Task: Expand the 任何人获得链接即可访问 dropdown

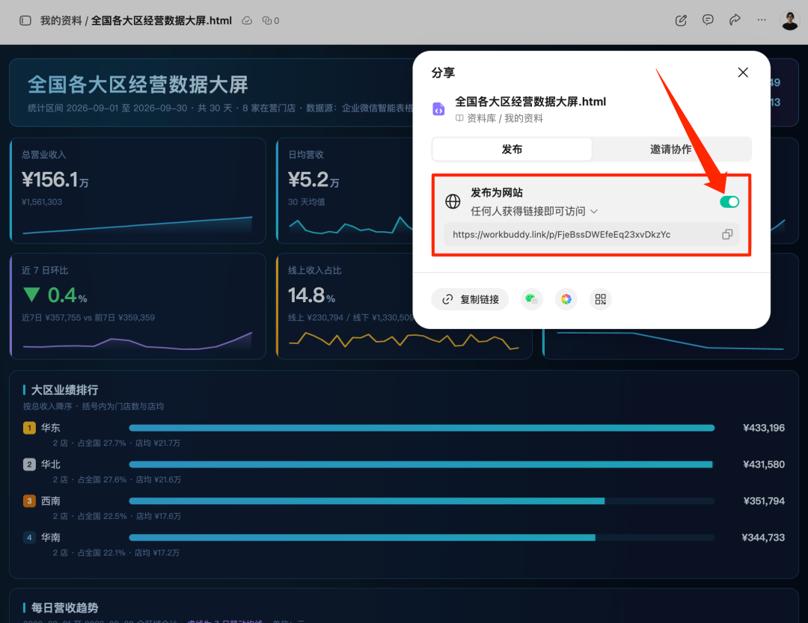Action: click(x=534, y=211)
